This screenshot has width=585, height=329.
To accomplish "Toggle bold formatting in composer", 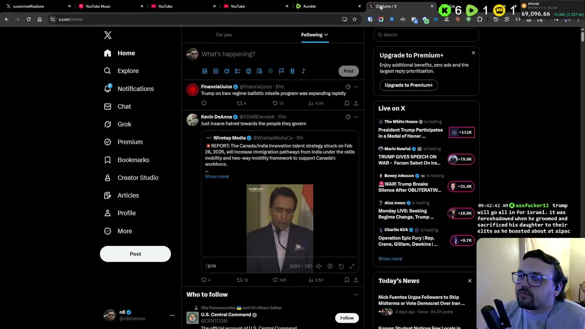I will click(292, 71).
